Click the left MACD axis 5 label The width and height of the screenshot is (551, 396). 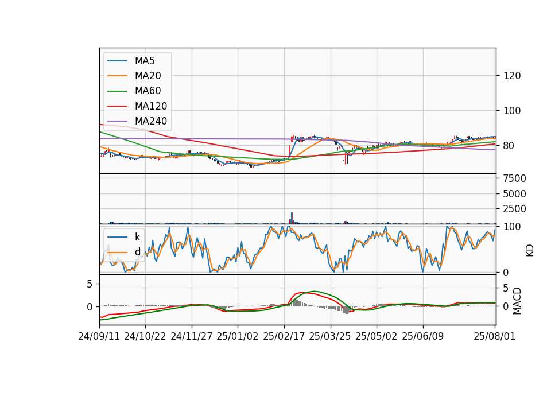click(x=90, y=284)
